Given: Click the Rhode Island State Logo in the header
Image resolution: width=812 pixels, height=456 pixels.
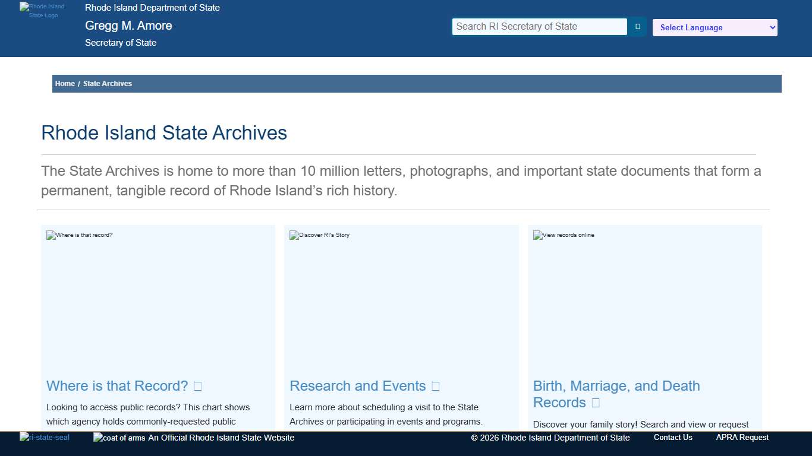Looking at the screenshot, I should click(x=42, y=11).
